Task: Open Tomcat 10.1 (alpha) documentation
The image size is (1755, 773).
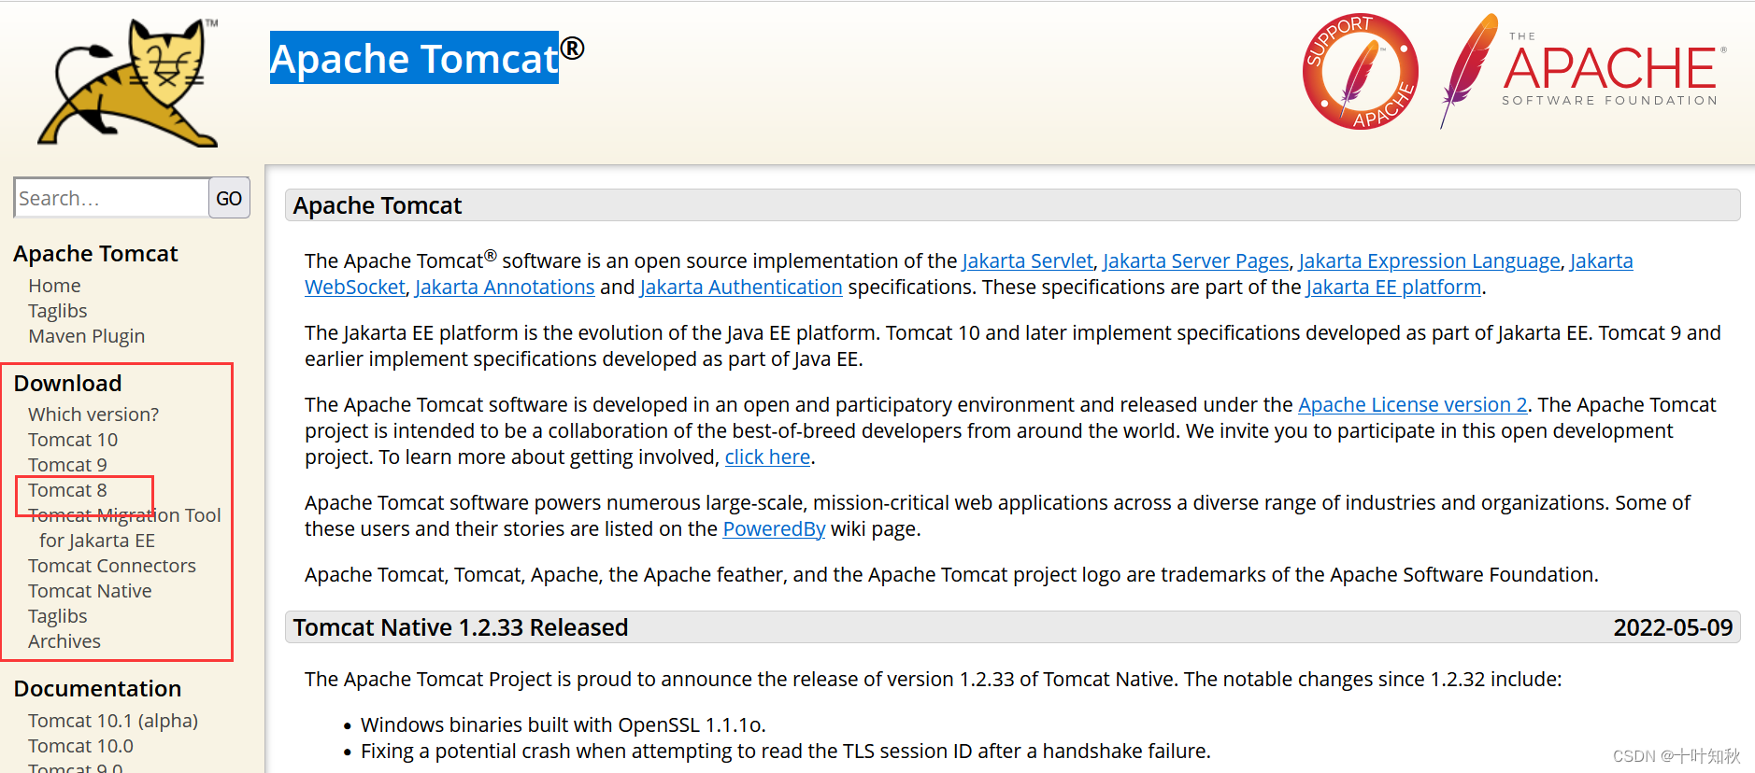Action: [113, 721]
